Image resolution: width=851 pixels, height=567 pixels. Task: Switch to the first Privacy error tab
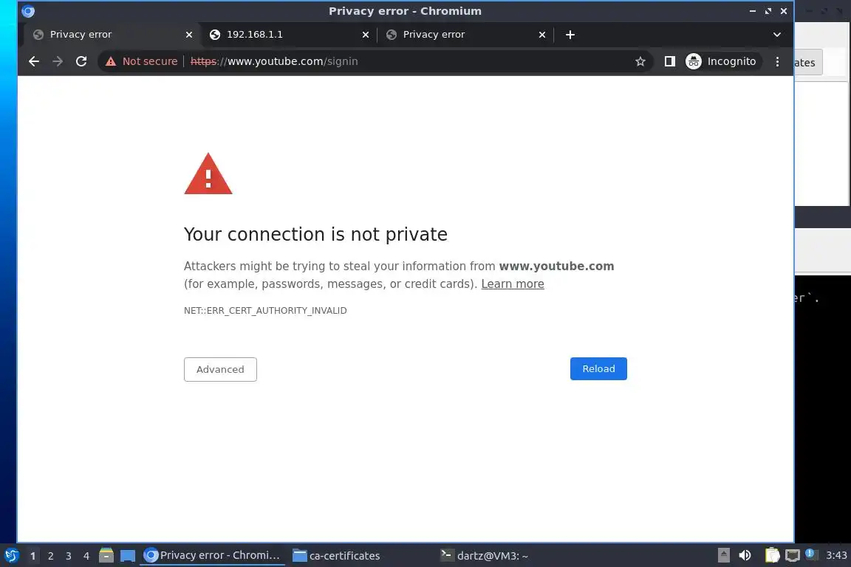pos(112,35)
